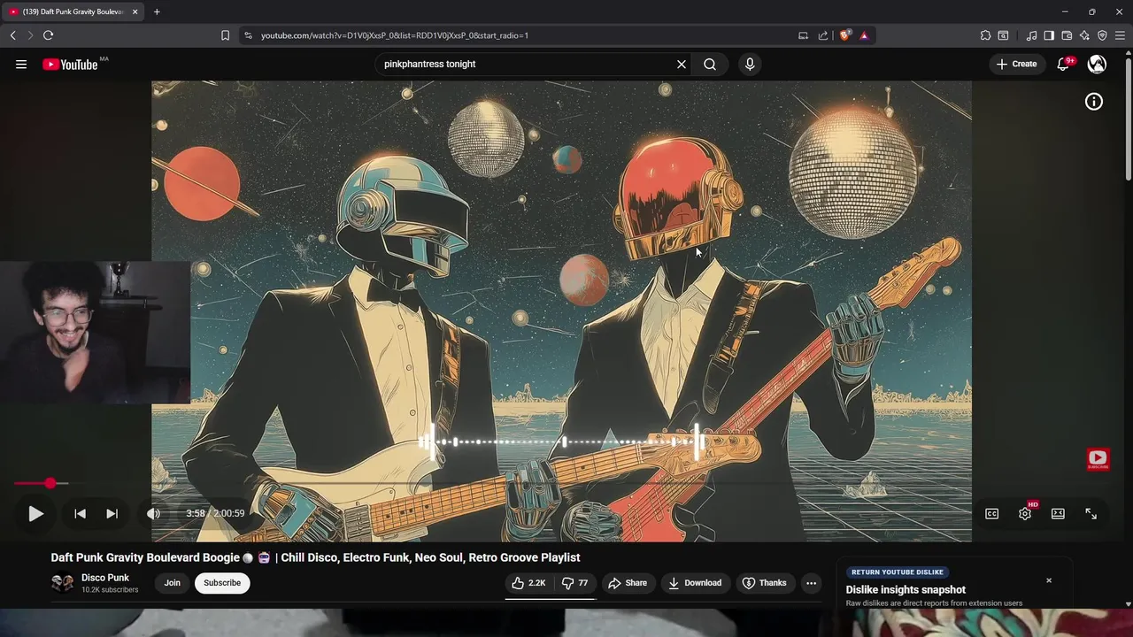
Task: Go back in browser history
Action: click(12, 35)
